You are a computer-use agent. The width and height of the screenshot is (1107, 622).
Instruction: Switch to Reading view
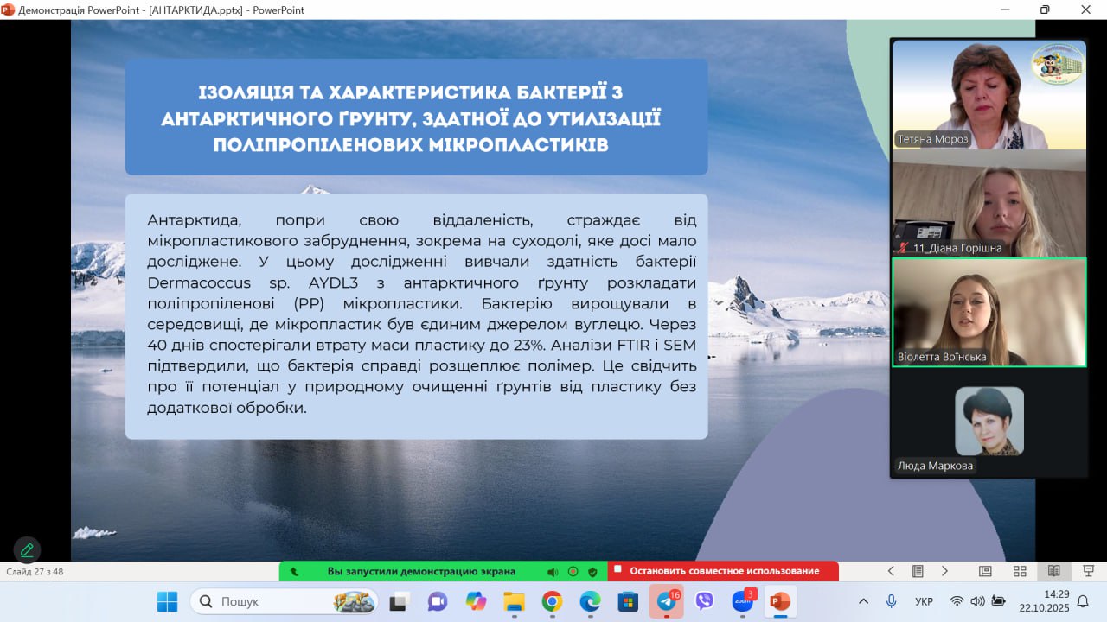[1053, 571]
